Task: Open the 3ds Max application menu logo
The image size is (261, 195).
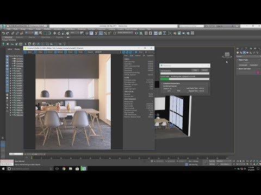Action: (3, 27)
